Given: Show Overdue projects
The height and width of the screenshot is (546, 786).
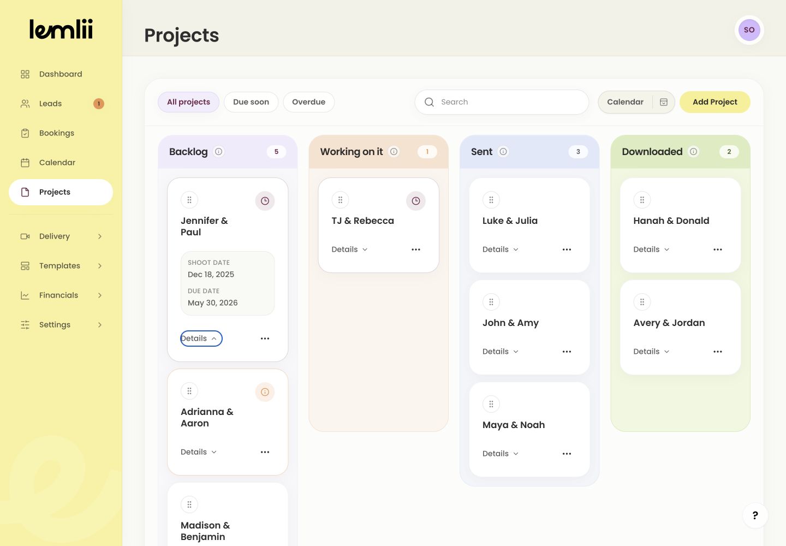Looking at the screenshot, I should [x=308, y=102].
